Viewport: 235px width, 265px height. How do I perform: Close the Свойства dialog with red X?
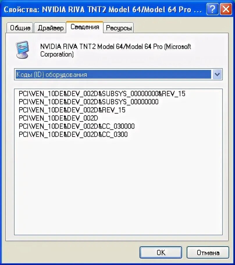coord(226,9)
